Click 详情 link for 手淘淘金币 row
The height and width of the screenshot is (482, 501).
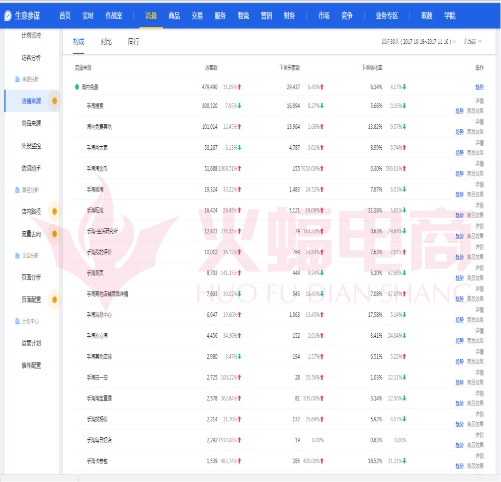[x=479, y=164]
